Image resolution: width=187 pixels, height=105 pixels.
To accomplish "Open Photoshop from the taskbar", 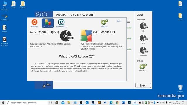I will pos(129,102).
